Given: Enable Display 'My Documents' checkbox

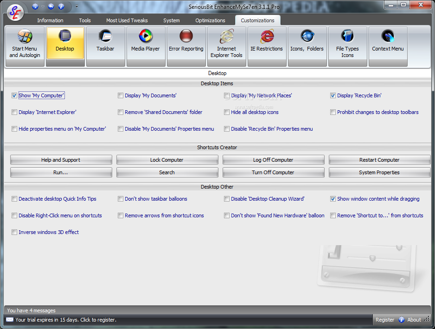Looking at the screenshot, I should point(121,95).
